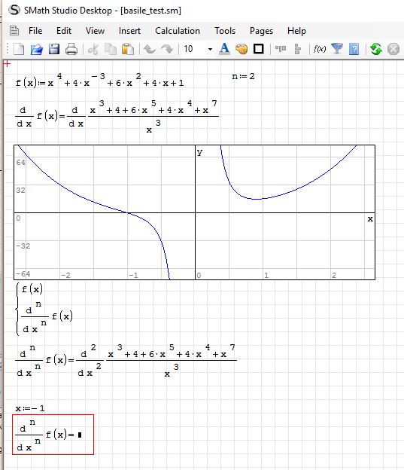Image resolution: width=404 pixels, height=470 pixels.
Task: Open the filter funnel tool
Action: point(337,49)
